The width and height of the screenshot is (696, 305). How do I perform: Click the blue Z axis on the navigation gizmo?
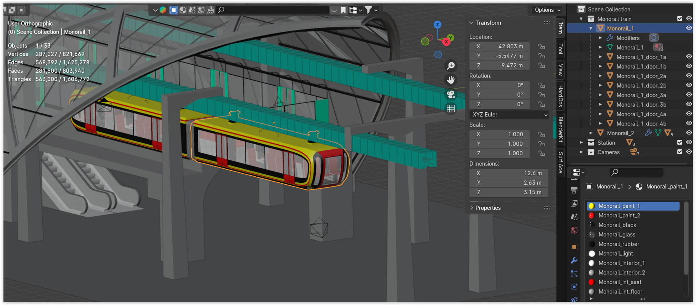coord(437,25)
